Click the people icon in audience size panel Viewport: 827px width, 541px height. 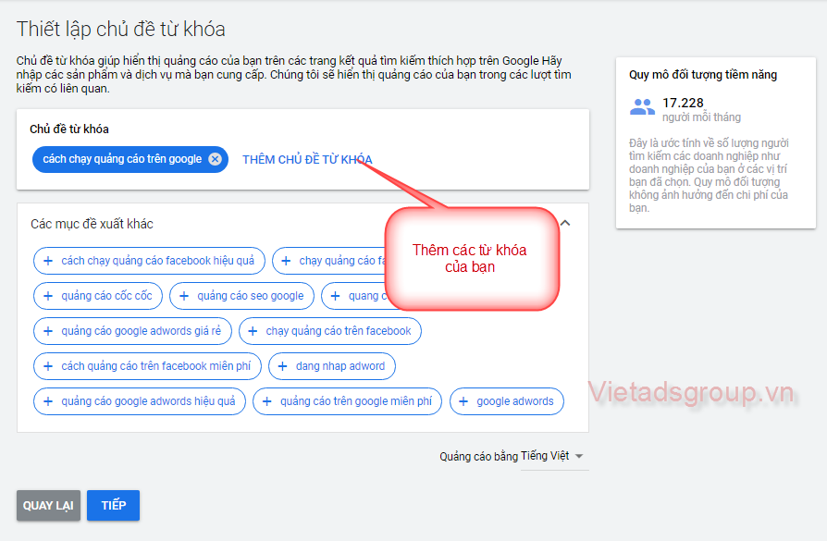[x=643, y=106]
